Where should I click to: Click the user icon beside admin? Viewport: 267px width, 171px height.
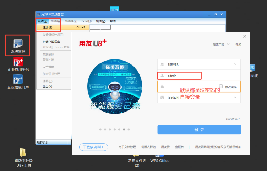(x=162, y=76)
